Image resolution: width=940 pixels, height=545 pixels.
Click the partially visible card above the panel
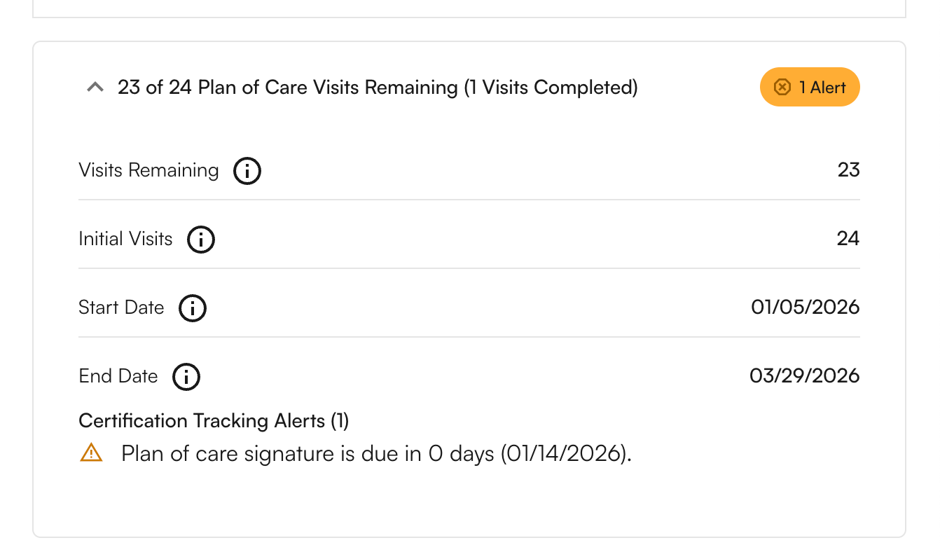pyautogui.click(x=470, y=6)
